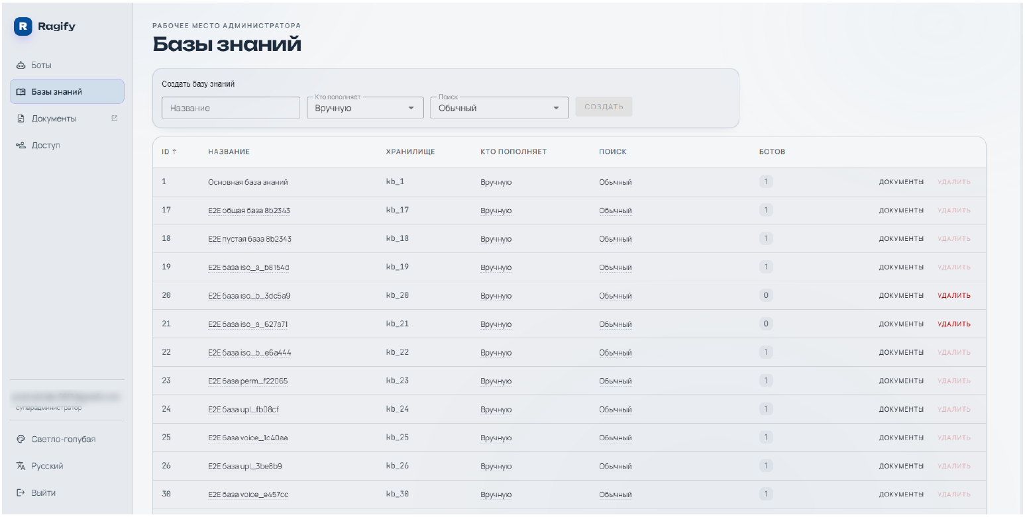1025x517 pixels.
Task: Click the robot icon next to Боты
Action: [21, 66]
